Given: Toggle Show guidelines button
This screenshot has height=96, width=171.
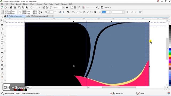Looking at the screenshot, I should [79, 7].
